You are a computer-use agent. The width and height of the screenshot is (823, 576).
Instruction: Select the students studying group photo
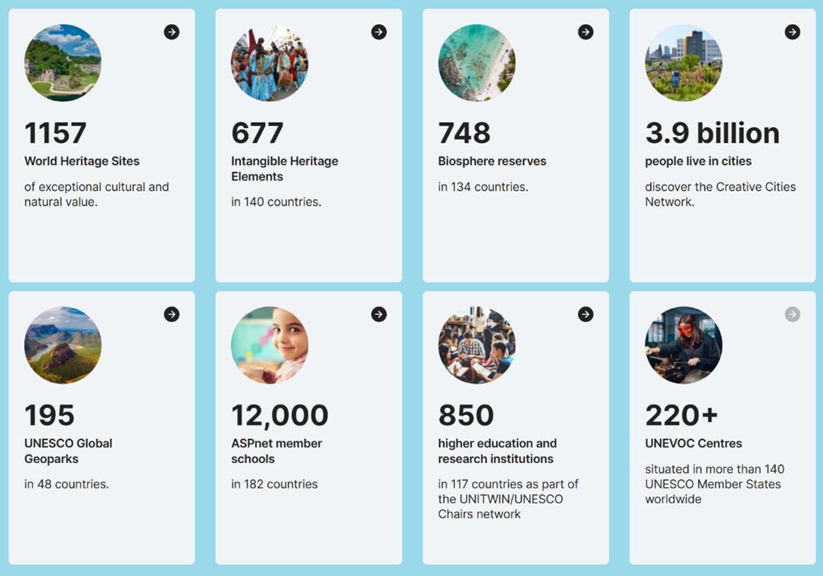(477, 345)
